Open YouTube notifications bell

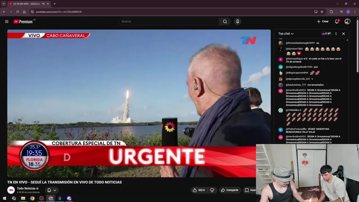coord(337,22)
